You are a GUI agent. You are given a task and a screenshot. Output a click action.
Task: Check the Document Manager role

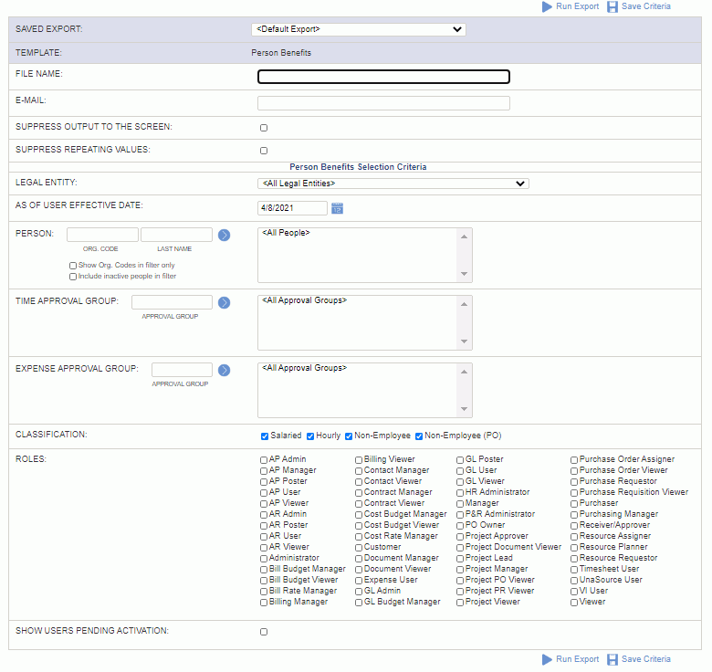pyautogui.click(x=359, y=559)
